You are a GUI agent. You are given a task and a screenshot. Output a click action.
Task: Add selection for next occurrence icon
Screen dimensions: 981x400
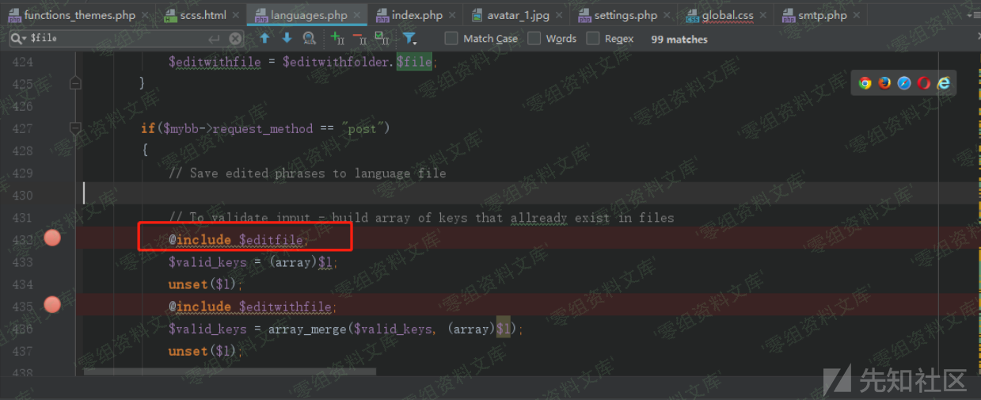337,38
